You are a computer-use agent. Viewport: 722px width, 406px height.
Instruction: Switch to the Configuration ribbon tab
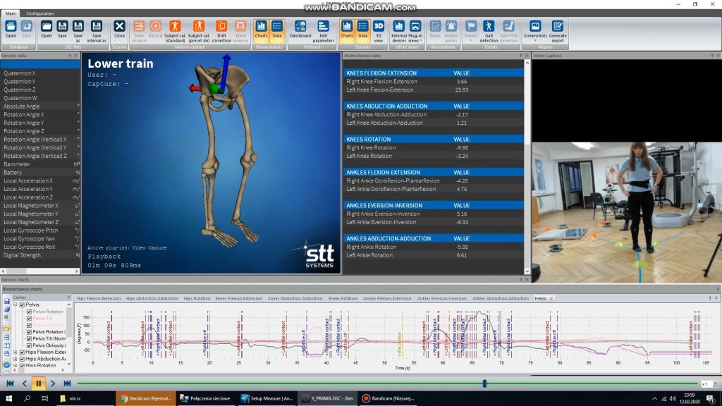click(x=40, y=13)
